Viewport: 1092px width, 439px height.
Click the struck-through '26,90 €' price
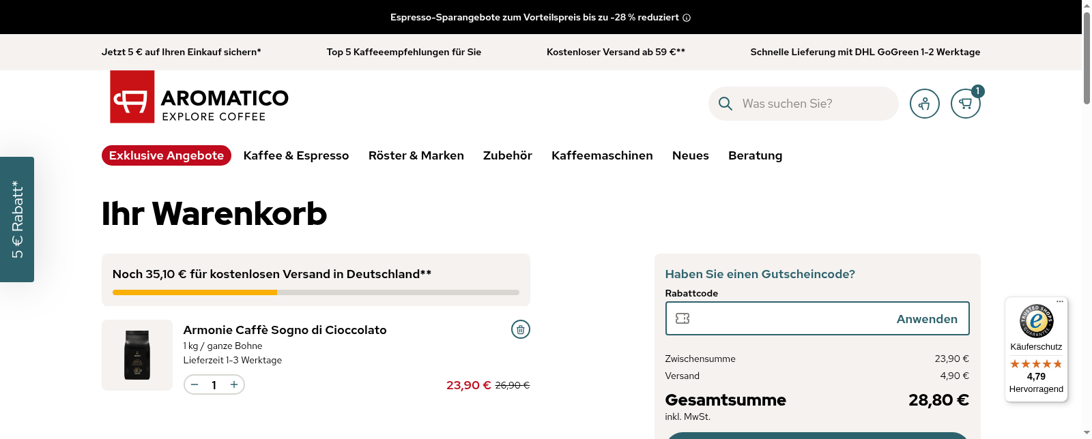(x=513, y=385)
